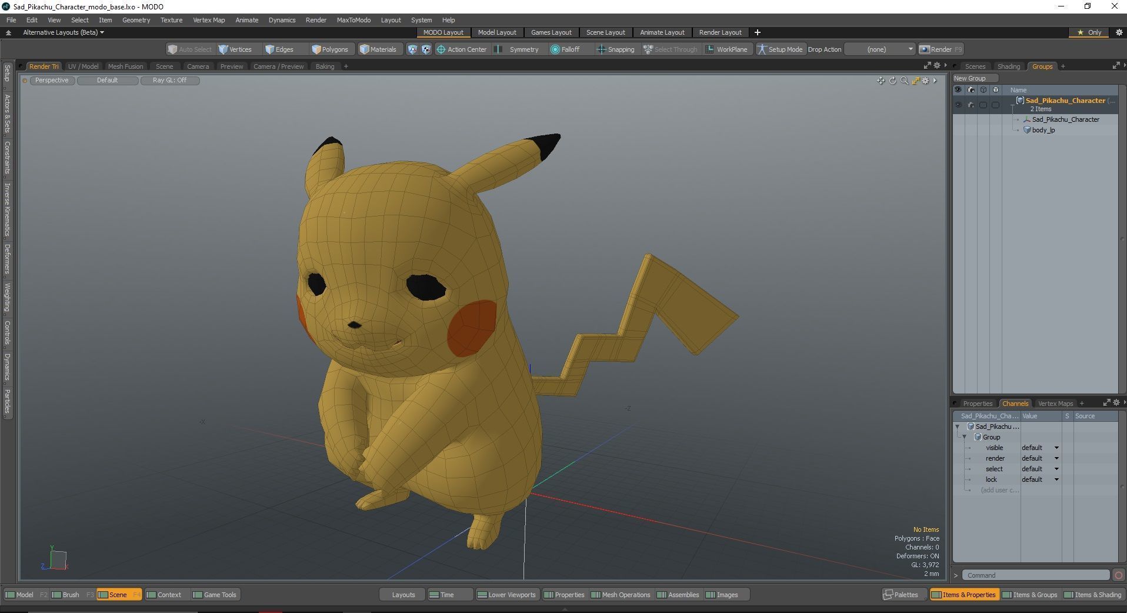Click the Command input field

pyautogui.click(x=1036, y=575)
